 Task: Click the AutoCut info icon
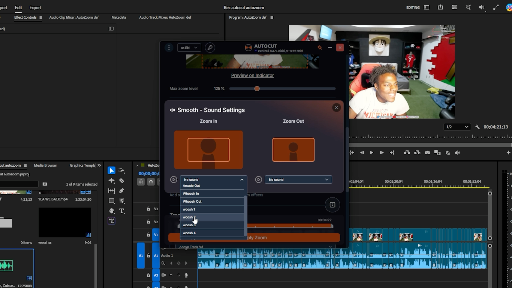[332, 205]
